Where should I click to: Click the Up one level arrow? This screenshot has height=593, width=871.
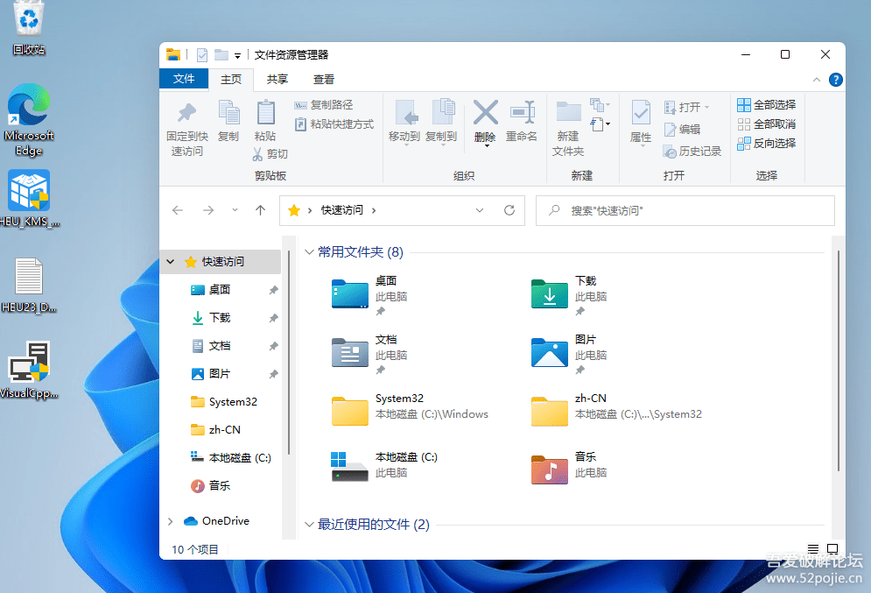[261, 210]
